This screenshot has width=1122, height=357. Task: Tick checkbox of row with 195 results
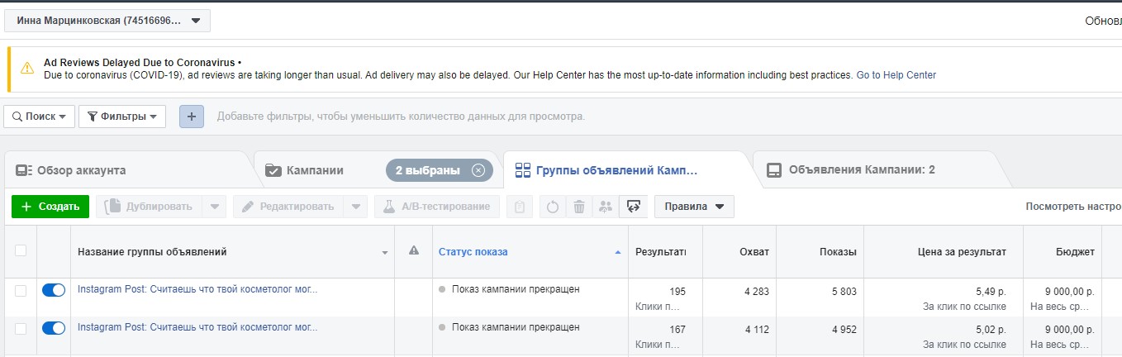21,290
